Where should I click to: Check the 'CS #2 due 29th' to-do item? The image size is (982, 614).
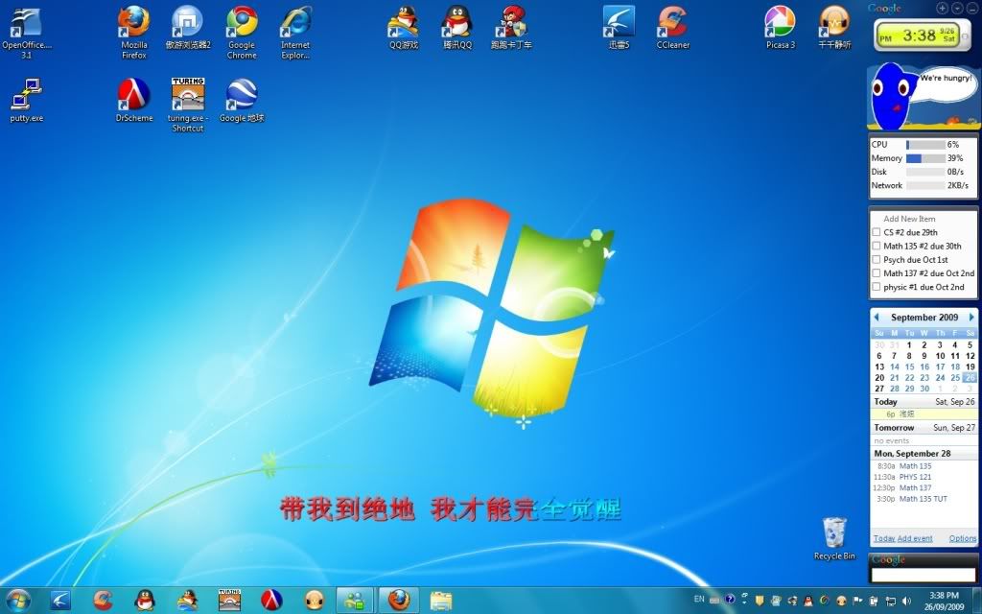pos(877,232)
